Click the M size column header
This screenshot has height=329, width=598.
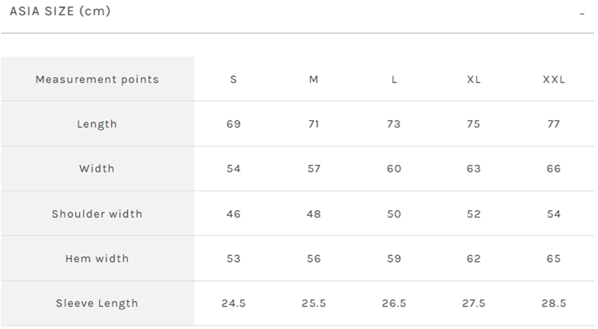(x=314, y=80)
